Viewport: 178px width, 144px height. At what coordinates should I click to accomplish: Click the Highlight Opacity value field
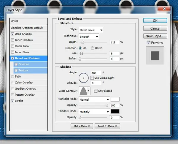coord(115,105)
